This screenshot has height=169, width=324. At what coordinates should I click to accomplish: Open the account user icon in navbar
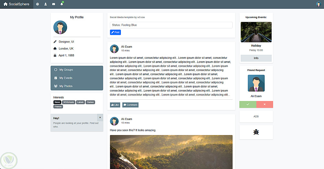click(x=46, y=4)
